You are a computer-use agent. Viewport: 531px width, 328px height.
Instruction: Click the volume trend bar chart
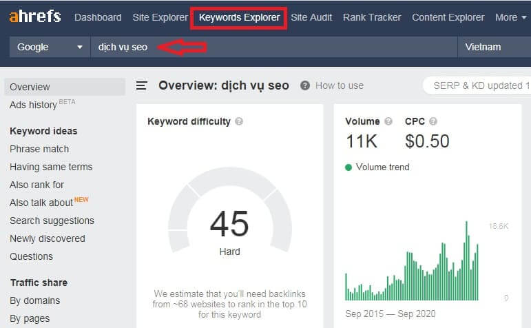(412, 260)
